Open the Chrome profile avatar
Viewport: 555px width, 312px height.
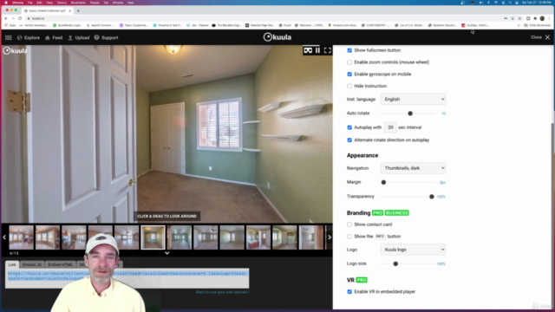[x=542, y=18]
